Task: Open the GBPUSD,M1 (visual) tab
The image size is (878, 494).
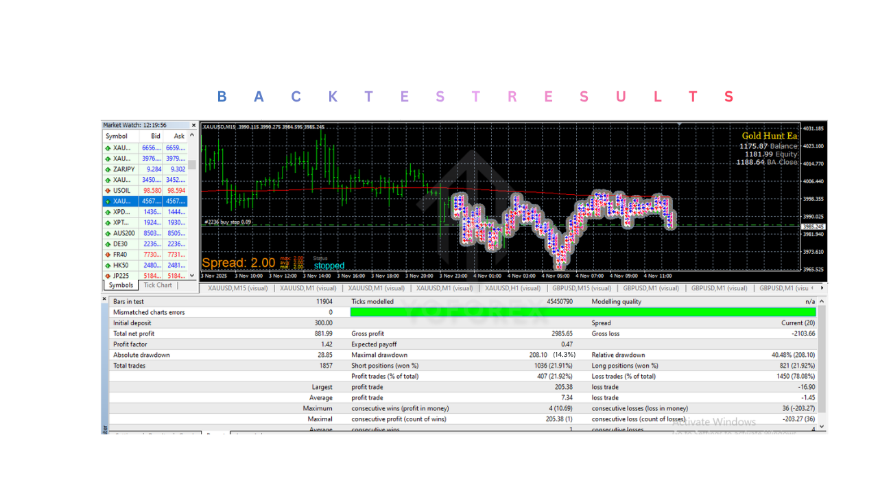Action: tap(650, 288)
